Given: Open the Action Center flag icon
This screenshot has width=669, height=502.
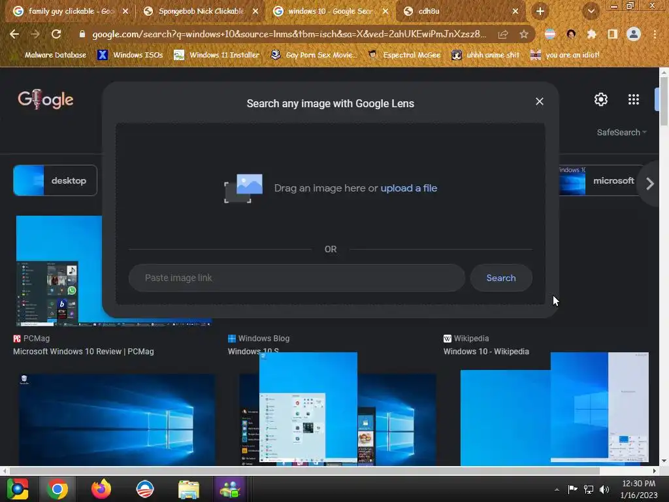Looking at the screenshot, I should tap(572, 489).
